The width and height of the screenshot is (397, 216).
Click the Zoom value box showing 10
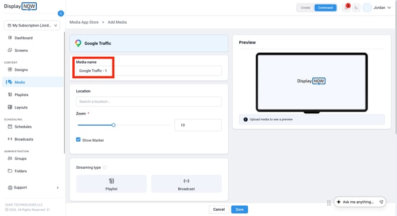point(198,125)
